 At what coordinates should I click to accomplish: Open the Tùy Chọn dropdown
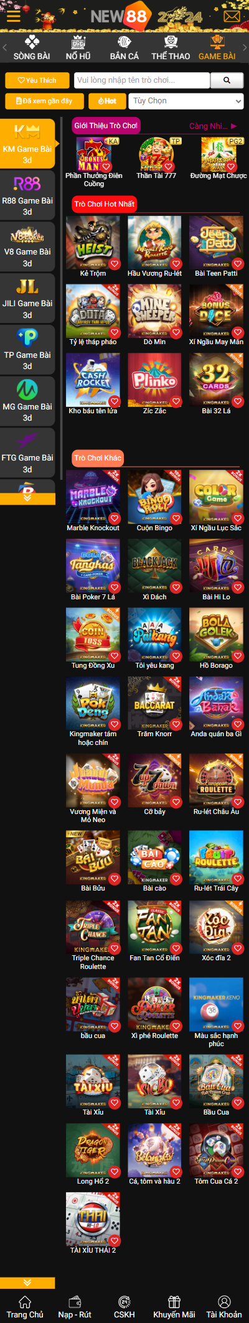point(186,101)
